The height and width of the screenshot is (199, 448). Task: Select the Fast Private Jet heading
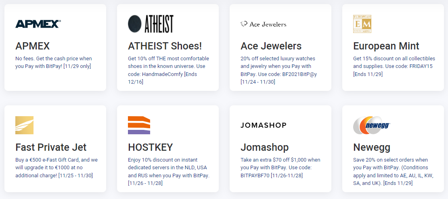(51, 147)
